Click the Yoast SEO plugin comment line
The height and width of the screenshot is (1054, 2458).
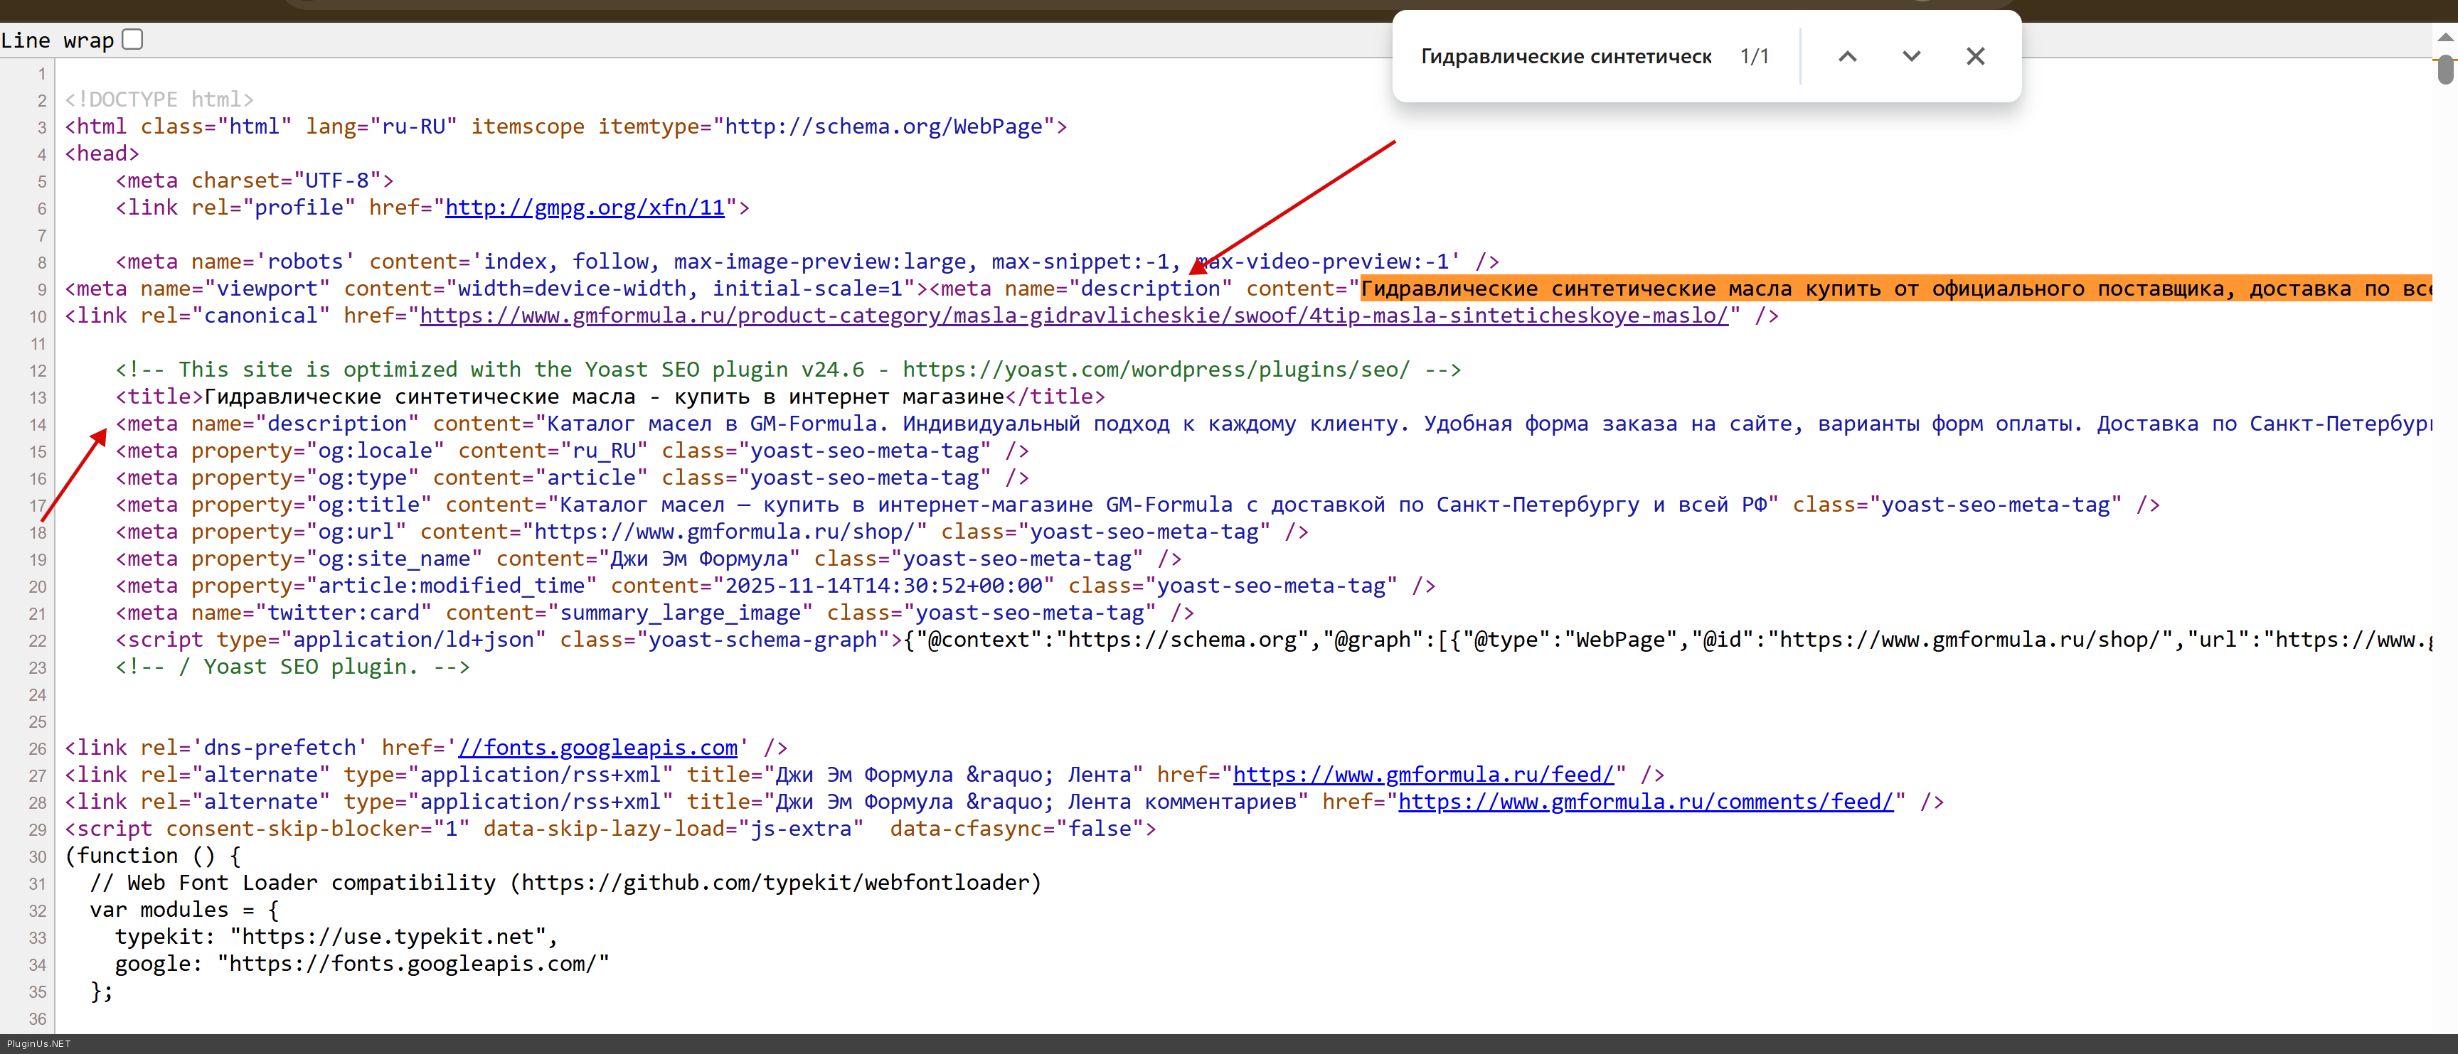[x=787, y=370]
